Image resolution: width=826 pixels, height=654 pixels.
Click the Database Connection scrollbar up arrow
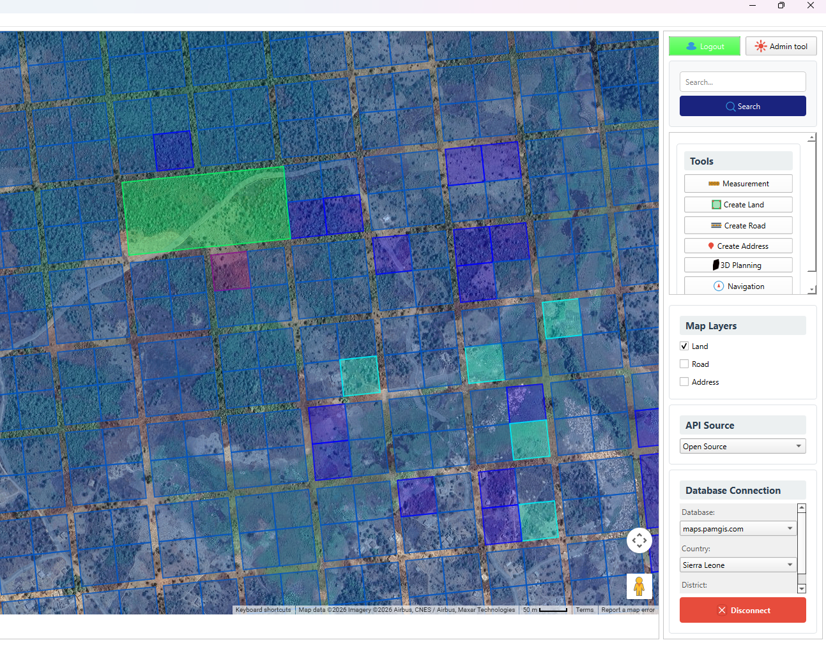click(802, 509)
